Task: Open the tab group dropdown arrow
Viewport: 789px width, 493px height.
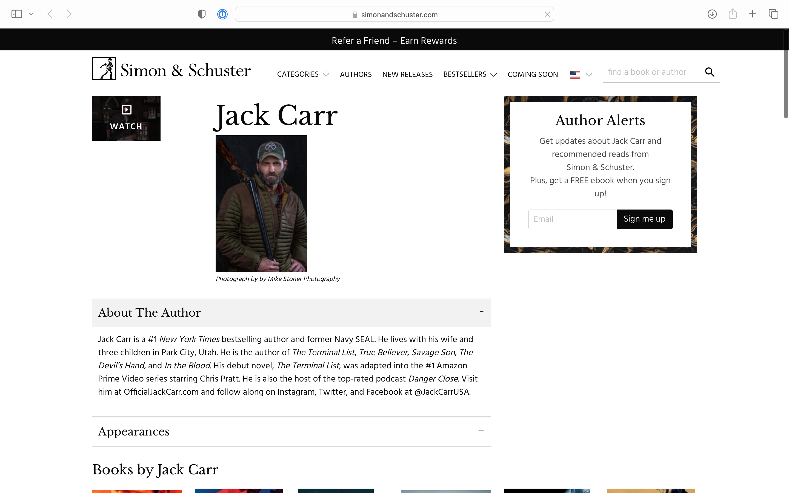Action: tap(31, 14)
